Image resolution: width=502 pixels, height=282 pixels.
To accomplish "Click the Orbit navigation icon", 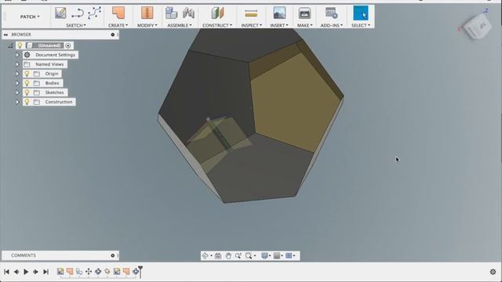I will point(205,255).
